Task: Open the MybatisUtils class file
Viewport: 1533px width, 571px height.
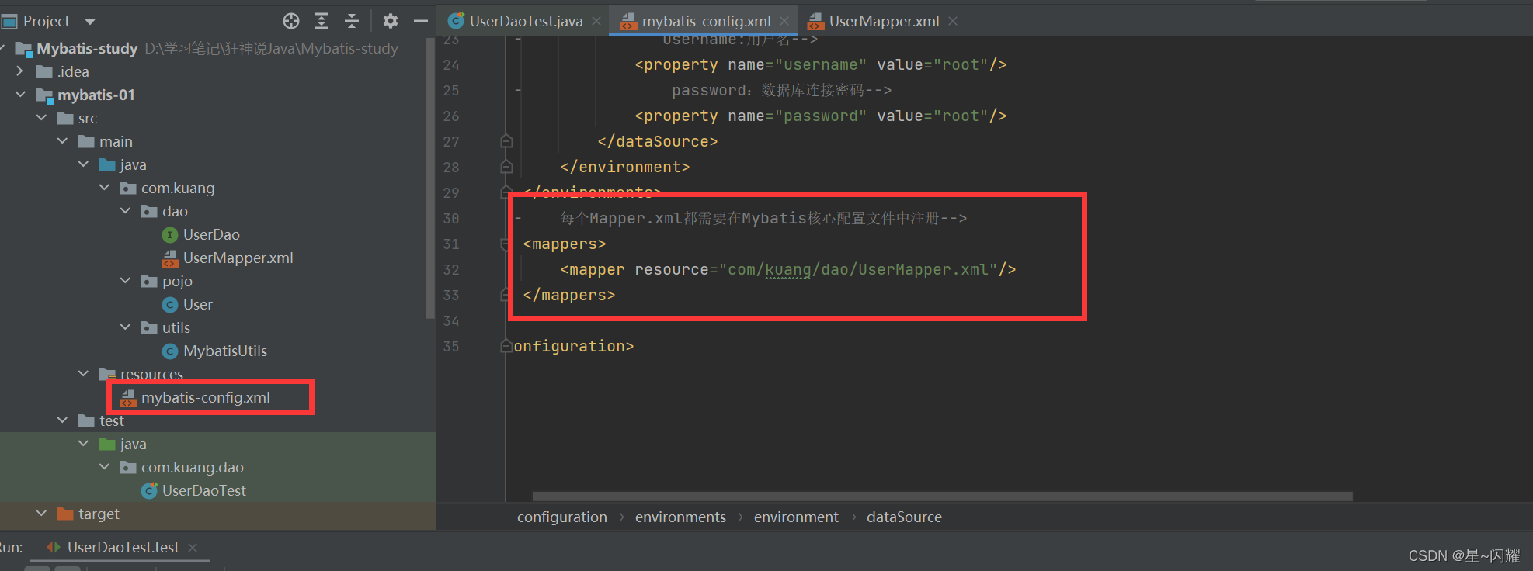Action: point(225,351)
